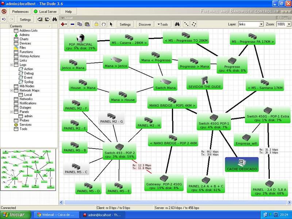Image resolution: width=292 pixels, height=219 pixels.
Task: Collapse the Network Maps tree node
Action: click(12, 91)
